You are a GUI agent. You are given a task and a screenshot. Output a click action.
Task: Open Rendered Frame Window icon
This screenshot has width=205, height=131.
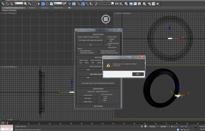[153, 4]
